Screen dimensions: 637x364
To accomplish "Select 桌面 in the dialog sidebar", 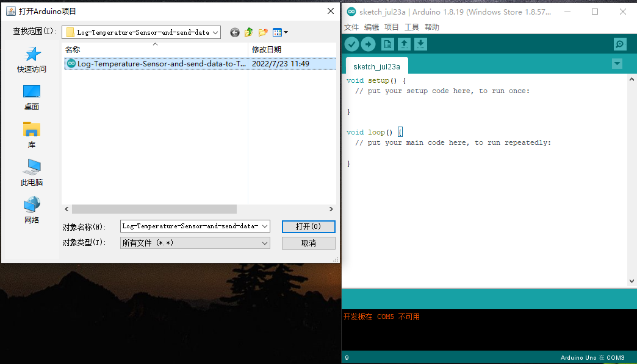I will [32, 97].
